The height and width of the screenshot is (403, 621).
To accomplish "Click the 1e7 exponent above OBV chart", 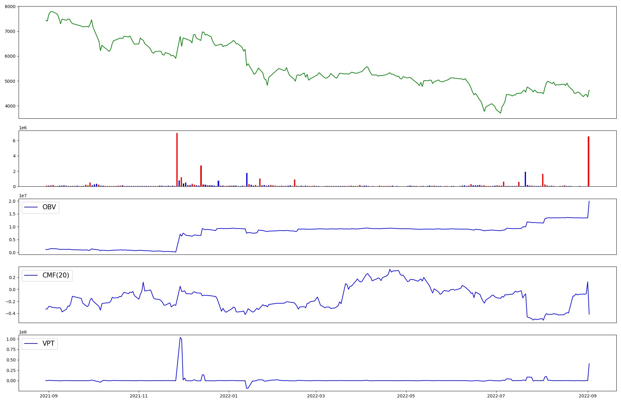I will [23, 196].
